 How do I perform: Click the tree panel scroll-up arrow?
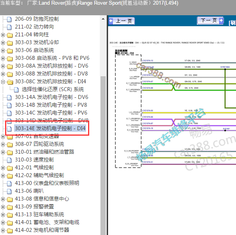click(103, 19)
